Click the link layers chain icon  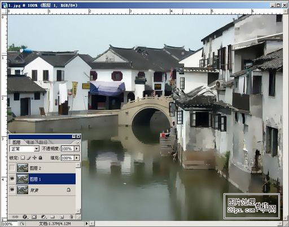click(15, 217)
